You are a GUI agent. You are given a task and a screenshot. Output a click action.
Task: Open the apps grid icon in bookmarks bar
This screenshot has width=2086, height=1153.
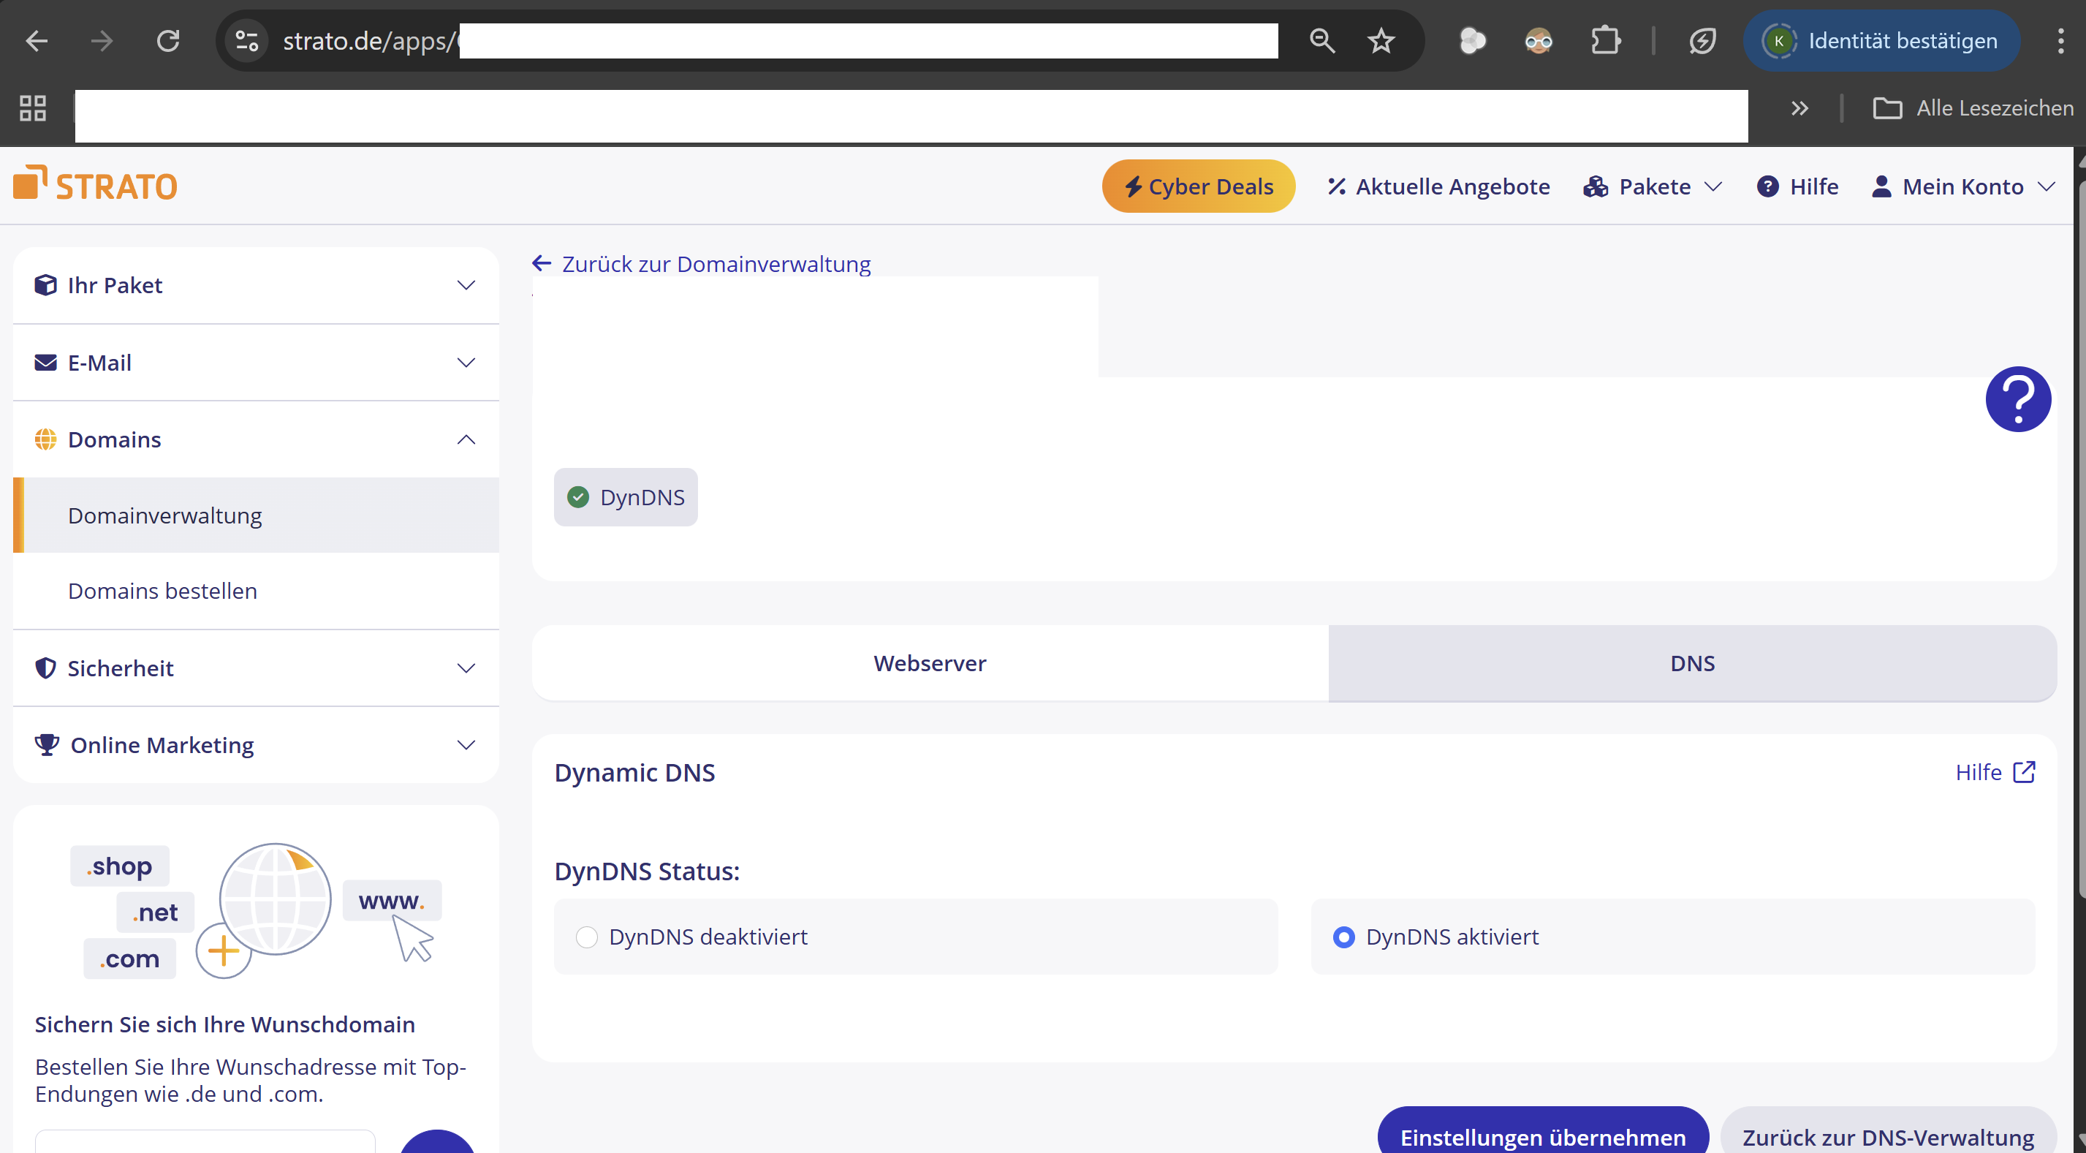(x=32, y=107)
